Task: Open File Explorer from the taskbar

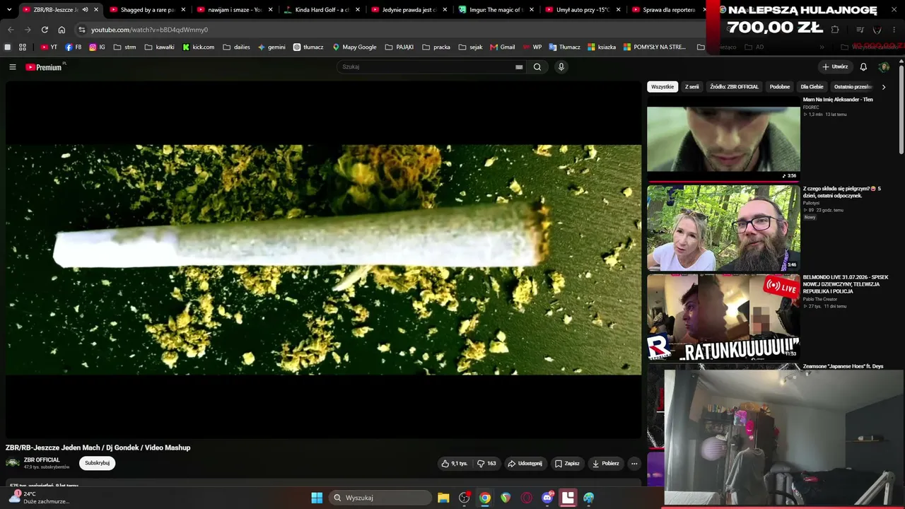Action: click(x=443, y=498)
